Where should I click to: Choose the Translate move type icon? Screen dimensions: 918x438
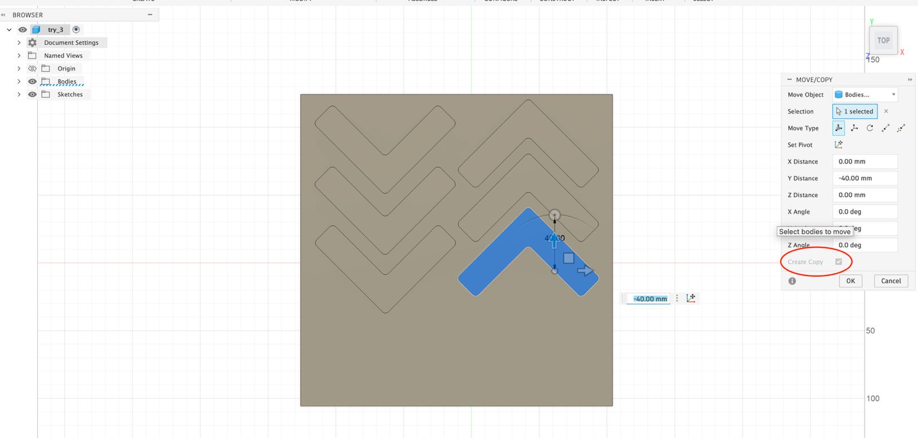tap(854, 128)
